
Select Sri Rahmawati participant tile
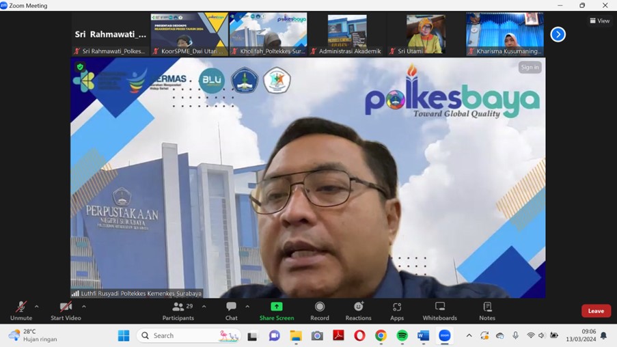[111, 34]
